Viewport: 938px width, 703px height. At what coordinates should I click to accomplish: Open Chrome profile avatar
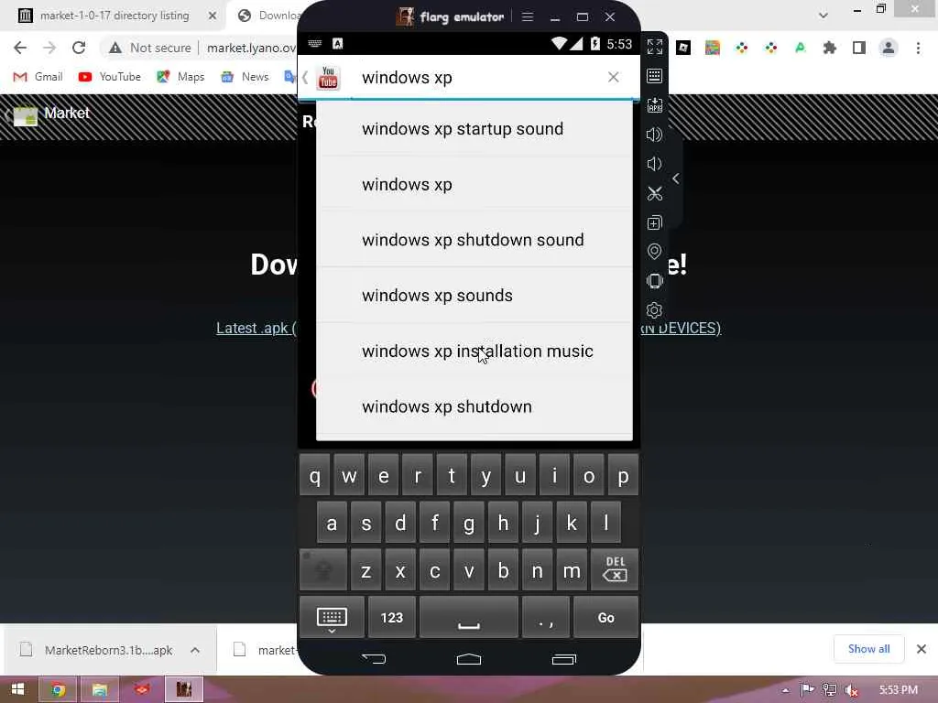889,48
